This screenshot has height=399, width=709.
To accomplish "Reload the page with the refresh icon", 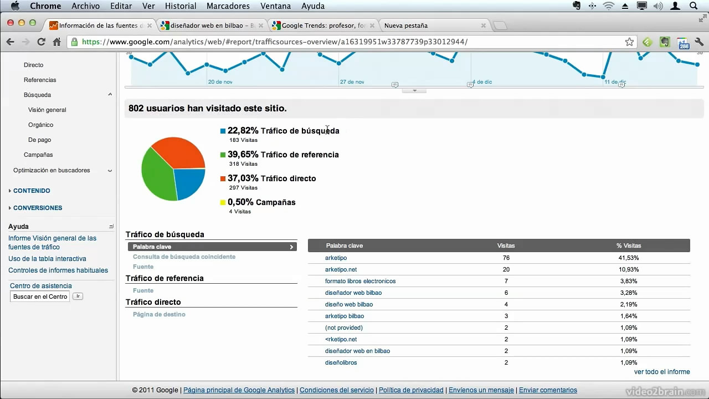I will 41,42.
